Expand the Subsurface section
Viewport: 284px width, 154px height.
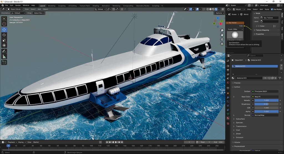(x=240, y=119)
